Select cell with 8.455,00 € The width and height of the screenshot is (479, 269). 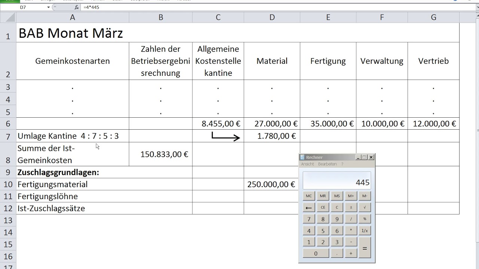[218, 124]
